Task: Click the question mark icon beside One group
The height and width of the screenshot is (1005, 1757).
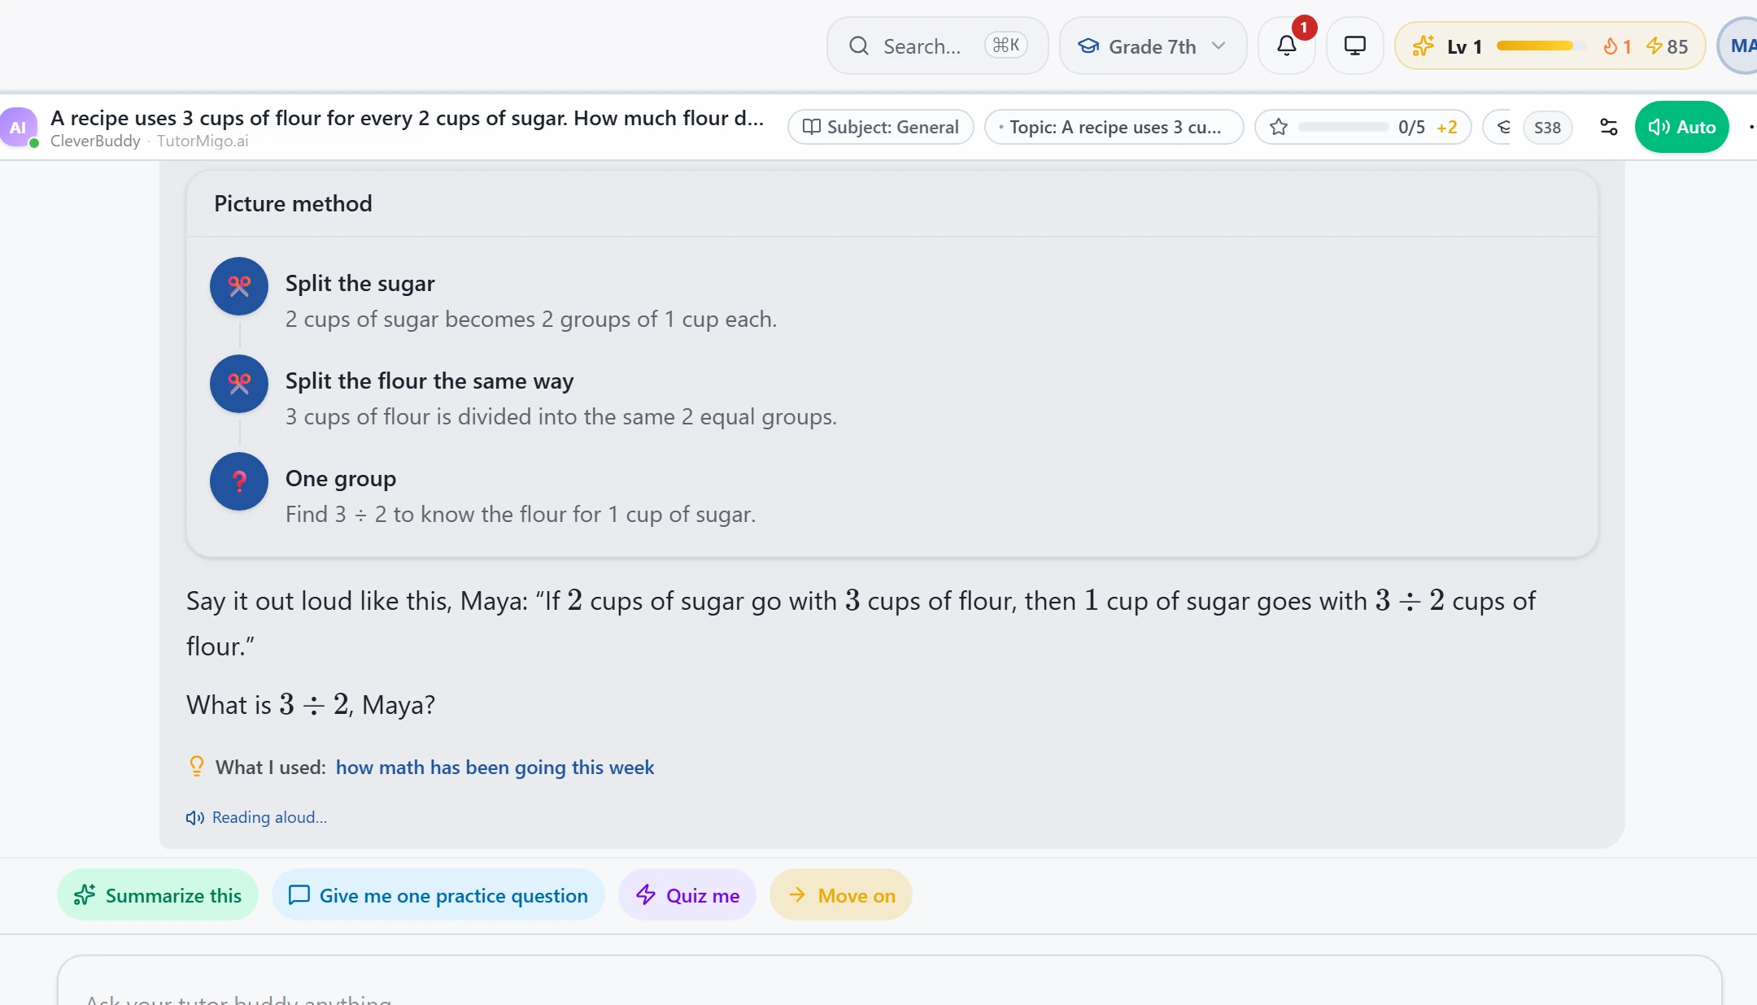Action: (x=239, y=481)
